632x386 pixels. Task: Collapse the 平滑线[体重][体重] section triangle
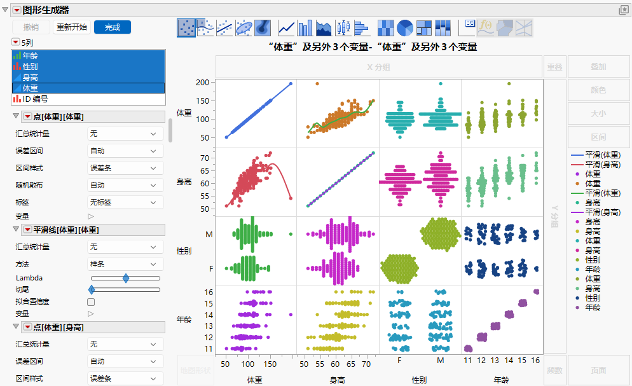16,230
